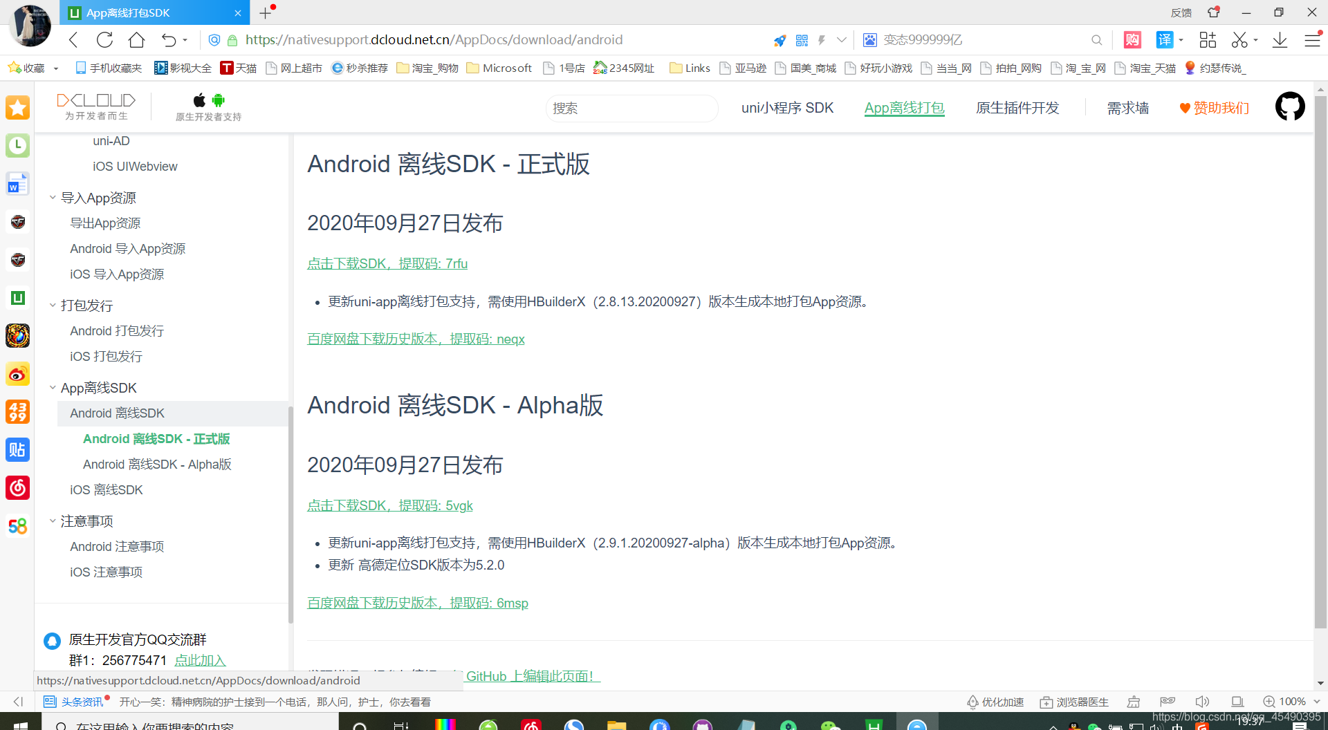Open the history clock icon in left sidebar
This screenshot has width=1328, height=730.
click(x=18, y=146)
